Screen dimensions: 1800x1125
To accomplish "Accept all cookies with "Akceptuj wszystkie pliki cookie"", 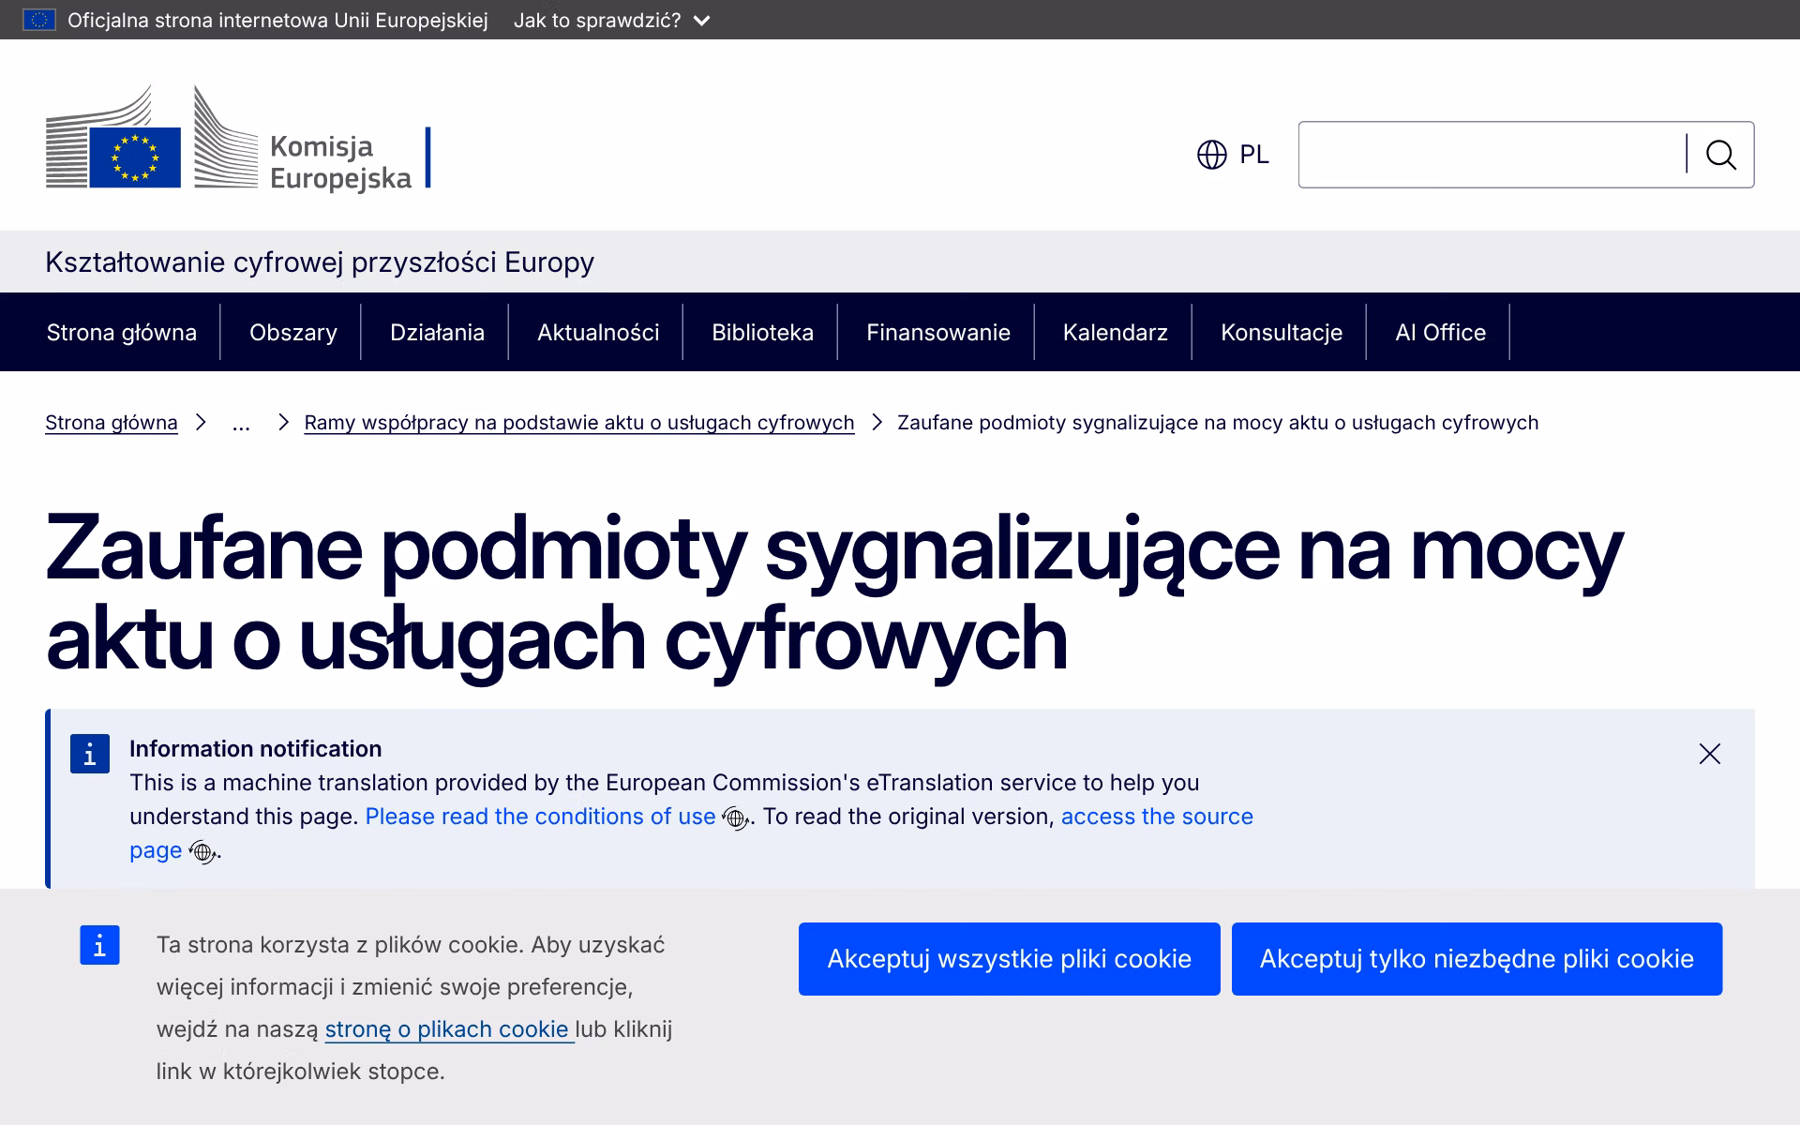I will pos(1010,959).
